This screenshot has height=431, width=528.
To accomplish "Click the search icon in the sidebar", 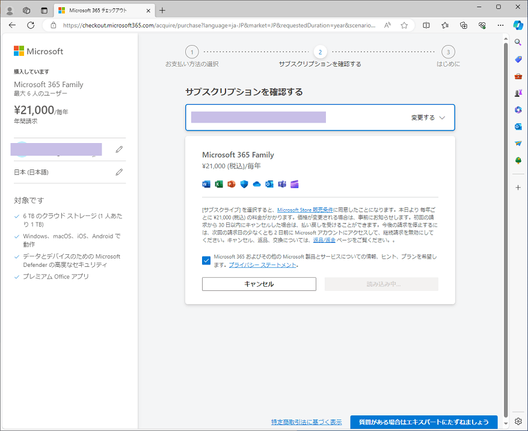I will click(518, 42).
